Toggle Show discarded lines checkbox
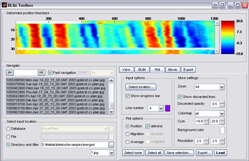This screenshot has width=249, height=161. coord(180,97)
